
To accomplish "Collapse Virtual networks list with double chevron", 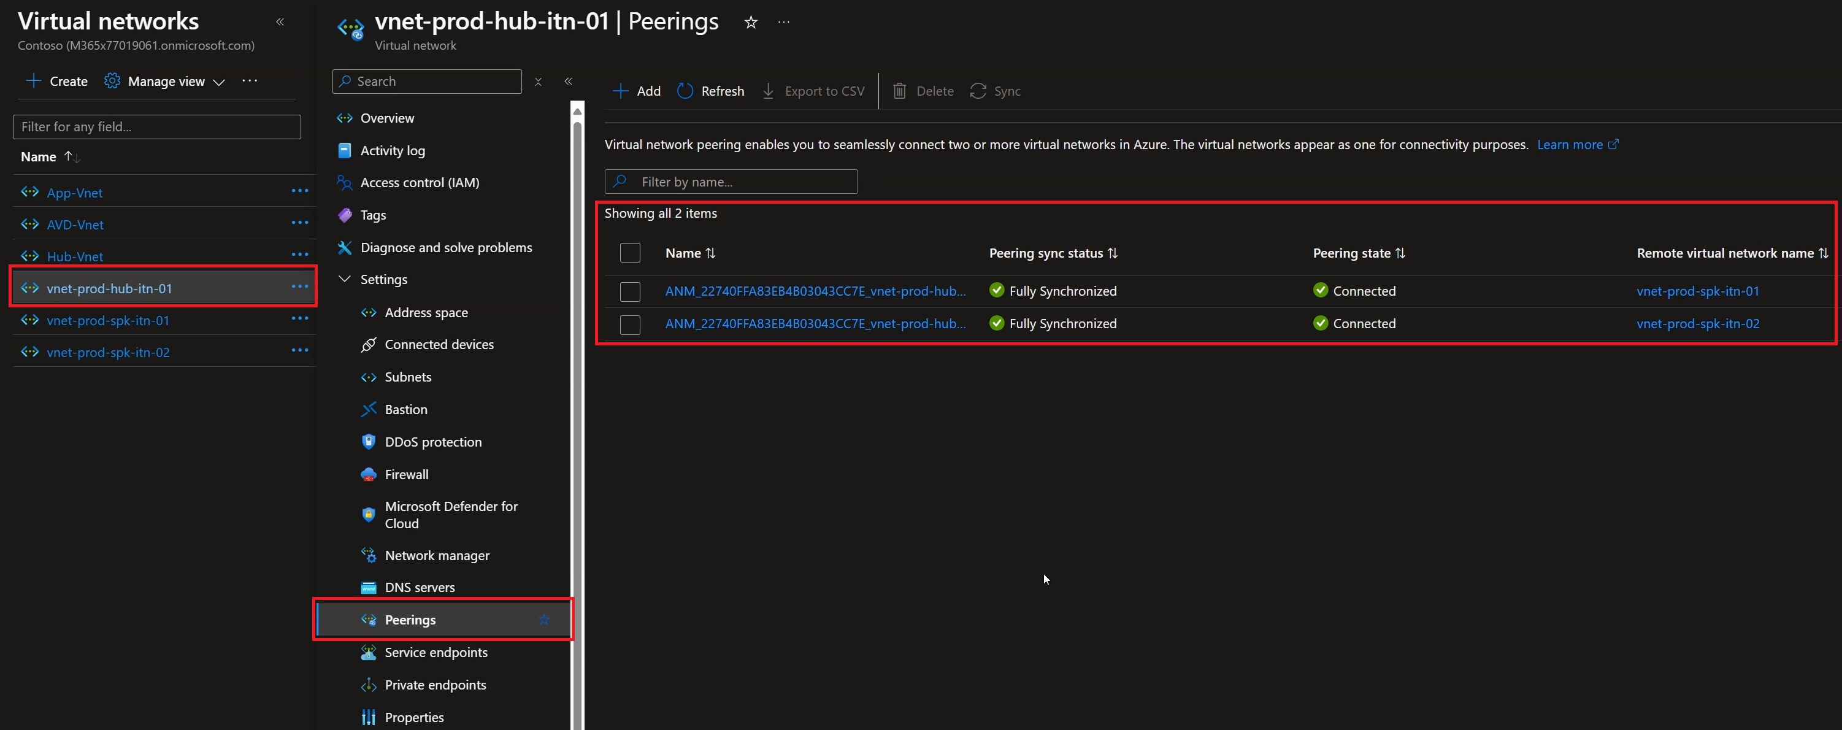I will pos(280,22).
